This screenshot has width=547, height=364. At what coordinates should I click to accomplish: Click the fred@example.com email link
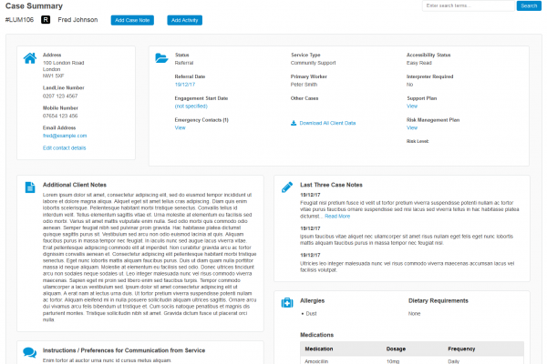click(64, 136)
